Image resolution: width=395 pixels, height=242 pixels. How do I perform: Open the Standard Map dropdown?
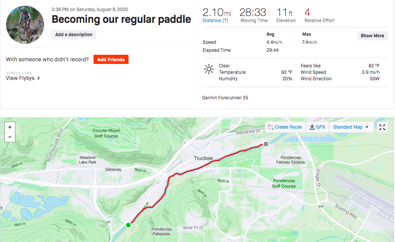point(351,127)
